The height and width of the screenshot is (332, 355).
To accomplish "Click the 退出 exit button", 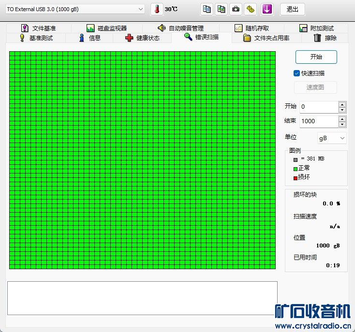I will (x=292, y=9).
